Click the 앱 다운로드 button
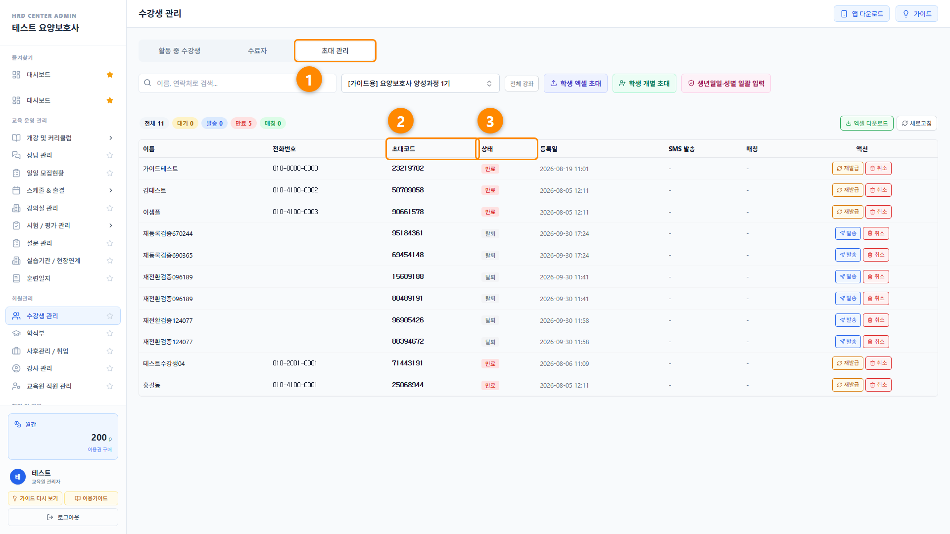Image resolution: width=950 pixels, height=534 pixels. coord(861,14)
